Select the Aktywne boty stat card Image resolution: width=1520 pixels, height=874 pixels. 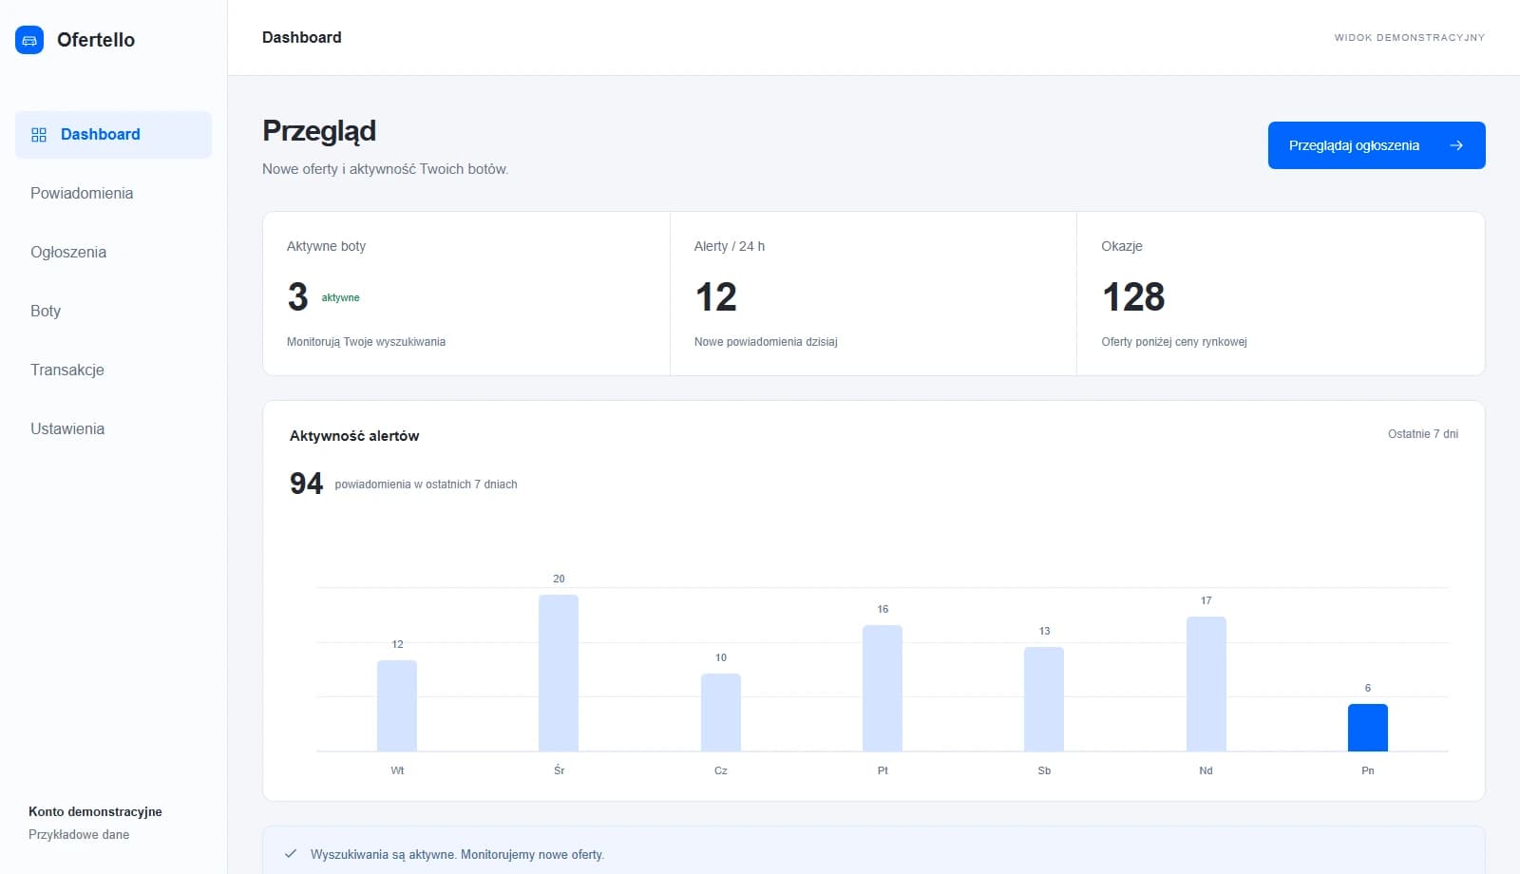(x=466, y=294)
